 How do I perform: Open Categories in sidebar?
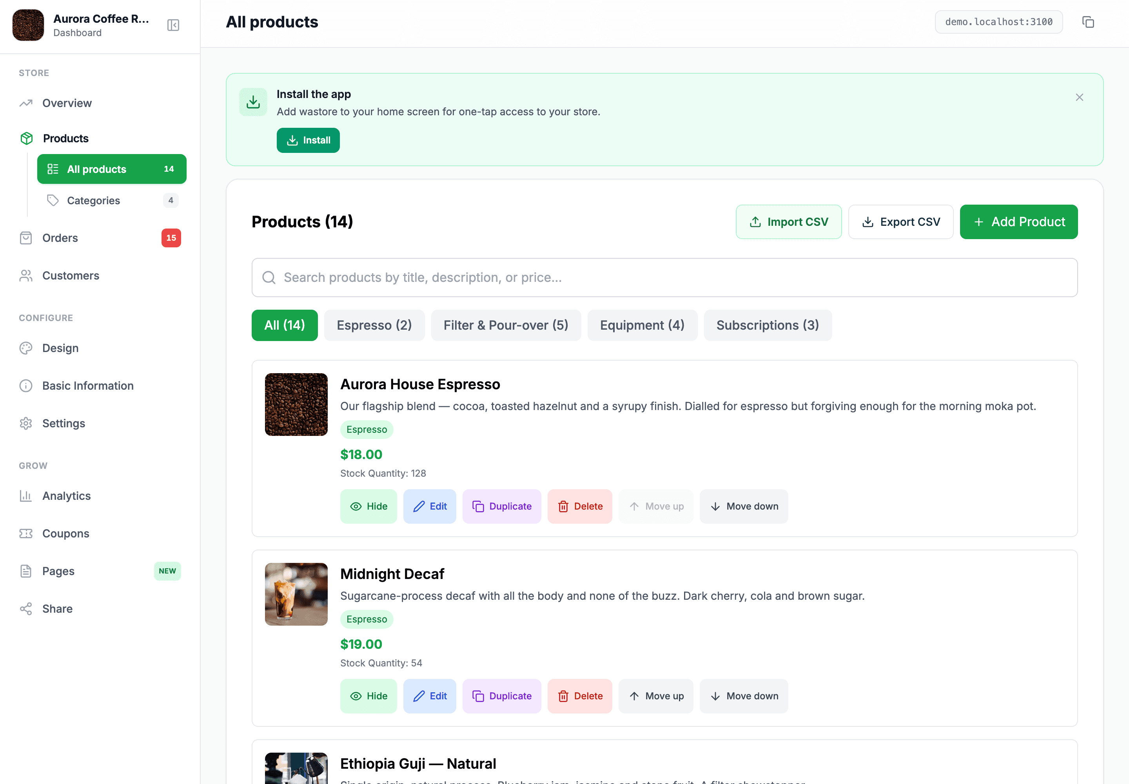pyautogui.click(x=111, y=200)
